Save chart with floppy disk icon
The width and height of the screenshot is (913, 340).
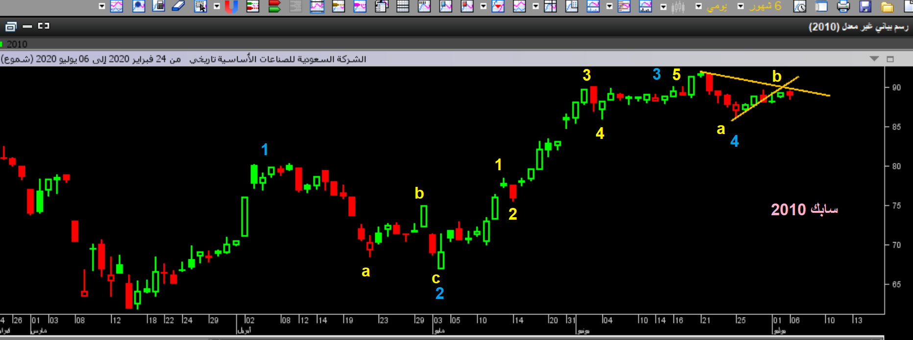pos(865,6)
